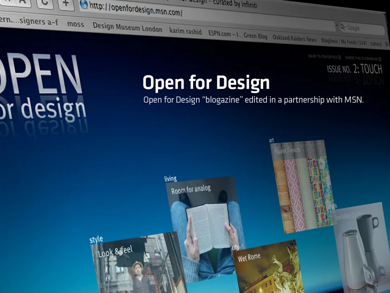
Task: Open the karim rashid bookmark
Action: (186, 31)
